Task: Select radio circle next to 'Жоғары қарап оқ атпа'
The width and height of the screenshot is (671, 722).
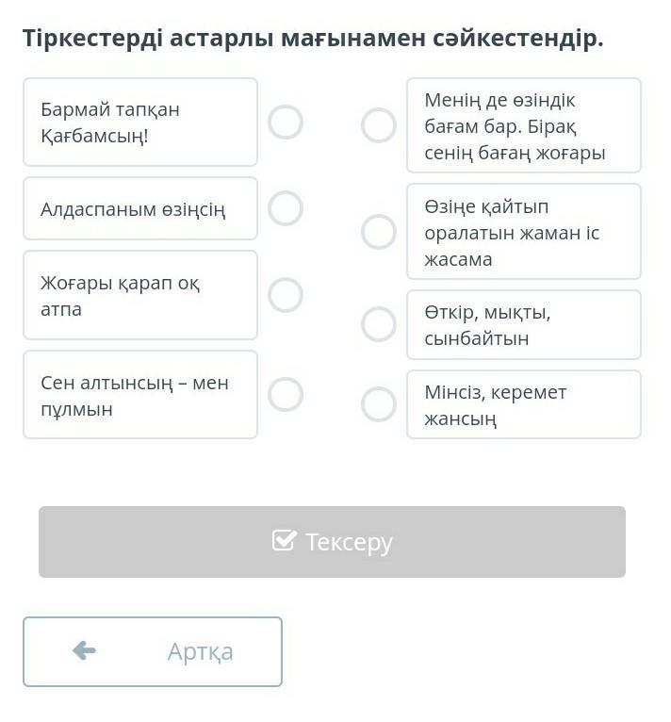Action: (286, 295)
